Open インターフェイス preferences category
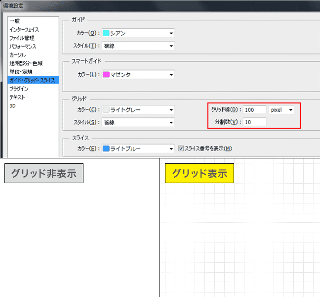Image resolution: width=320 pixels, height=297 pixels. point(24,30)
